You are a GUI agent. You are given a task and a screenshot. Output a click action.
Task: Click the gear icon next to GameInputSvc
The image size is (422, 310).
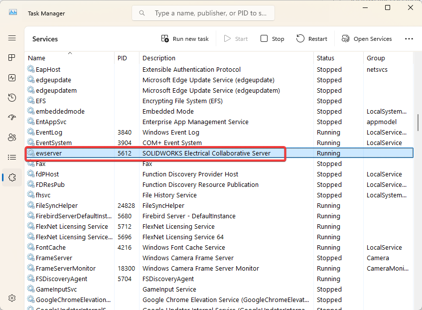31,289
